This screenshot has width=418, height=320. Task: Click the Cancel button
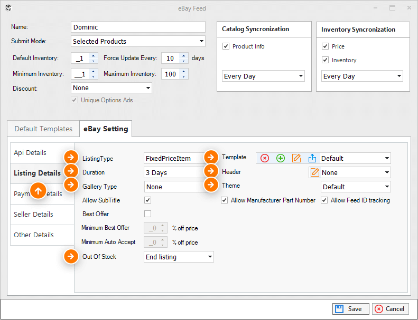(x=391, y=309)
